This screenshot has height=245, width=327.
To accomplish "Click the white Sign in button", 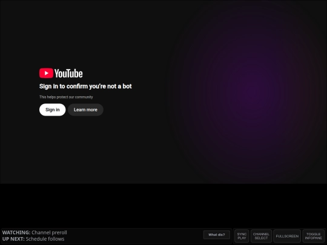I will click(52, 109).
